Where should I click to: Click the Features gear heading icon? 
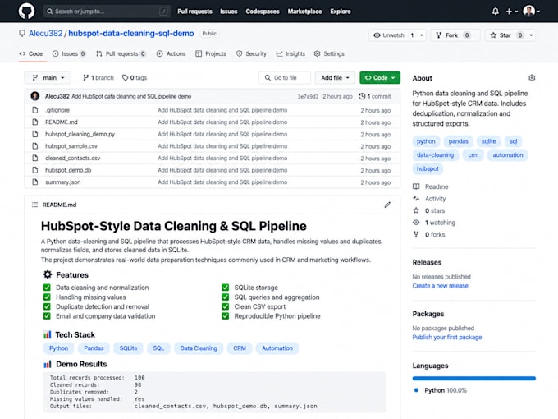pos(48,274)
